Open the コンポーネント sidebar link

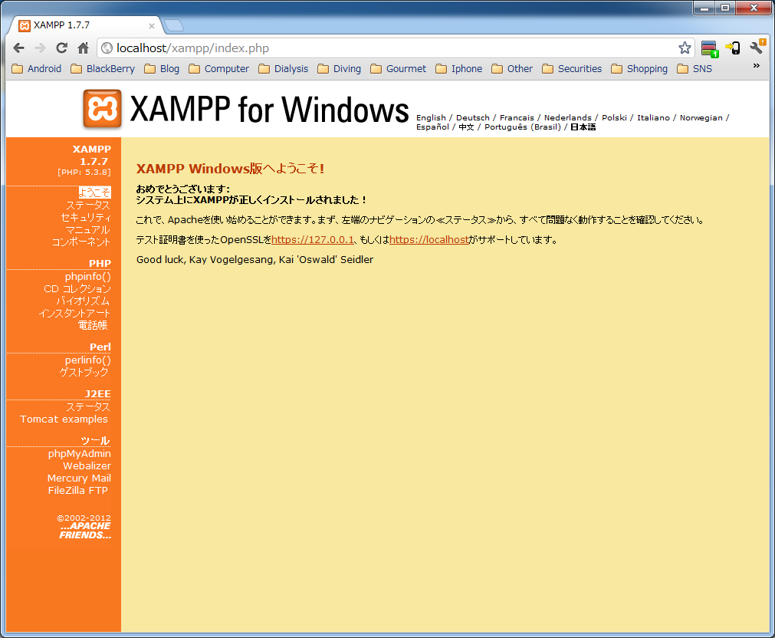coord(81,242)
